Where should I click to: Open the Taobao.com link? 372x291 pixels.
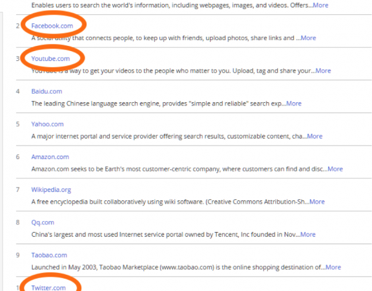tap(49, 255)
